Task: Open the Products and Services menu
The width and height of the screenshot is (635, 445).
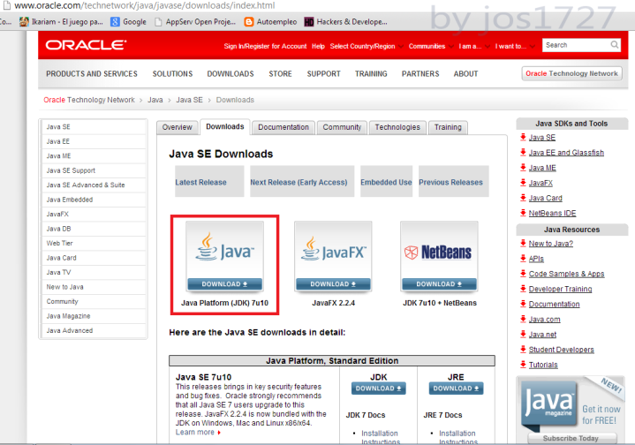Action: 92,73
